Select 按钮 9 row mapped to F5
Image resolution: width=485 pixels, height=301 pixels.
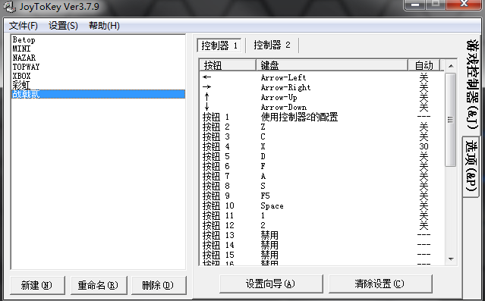pyautogui.click(x=322, y=196)
